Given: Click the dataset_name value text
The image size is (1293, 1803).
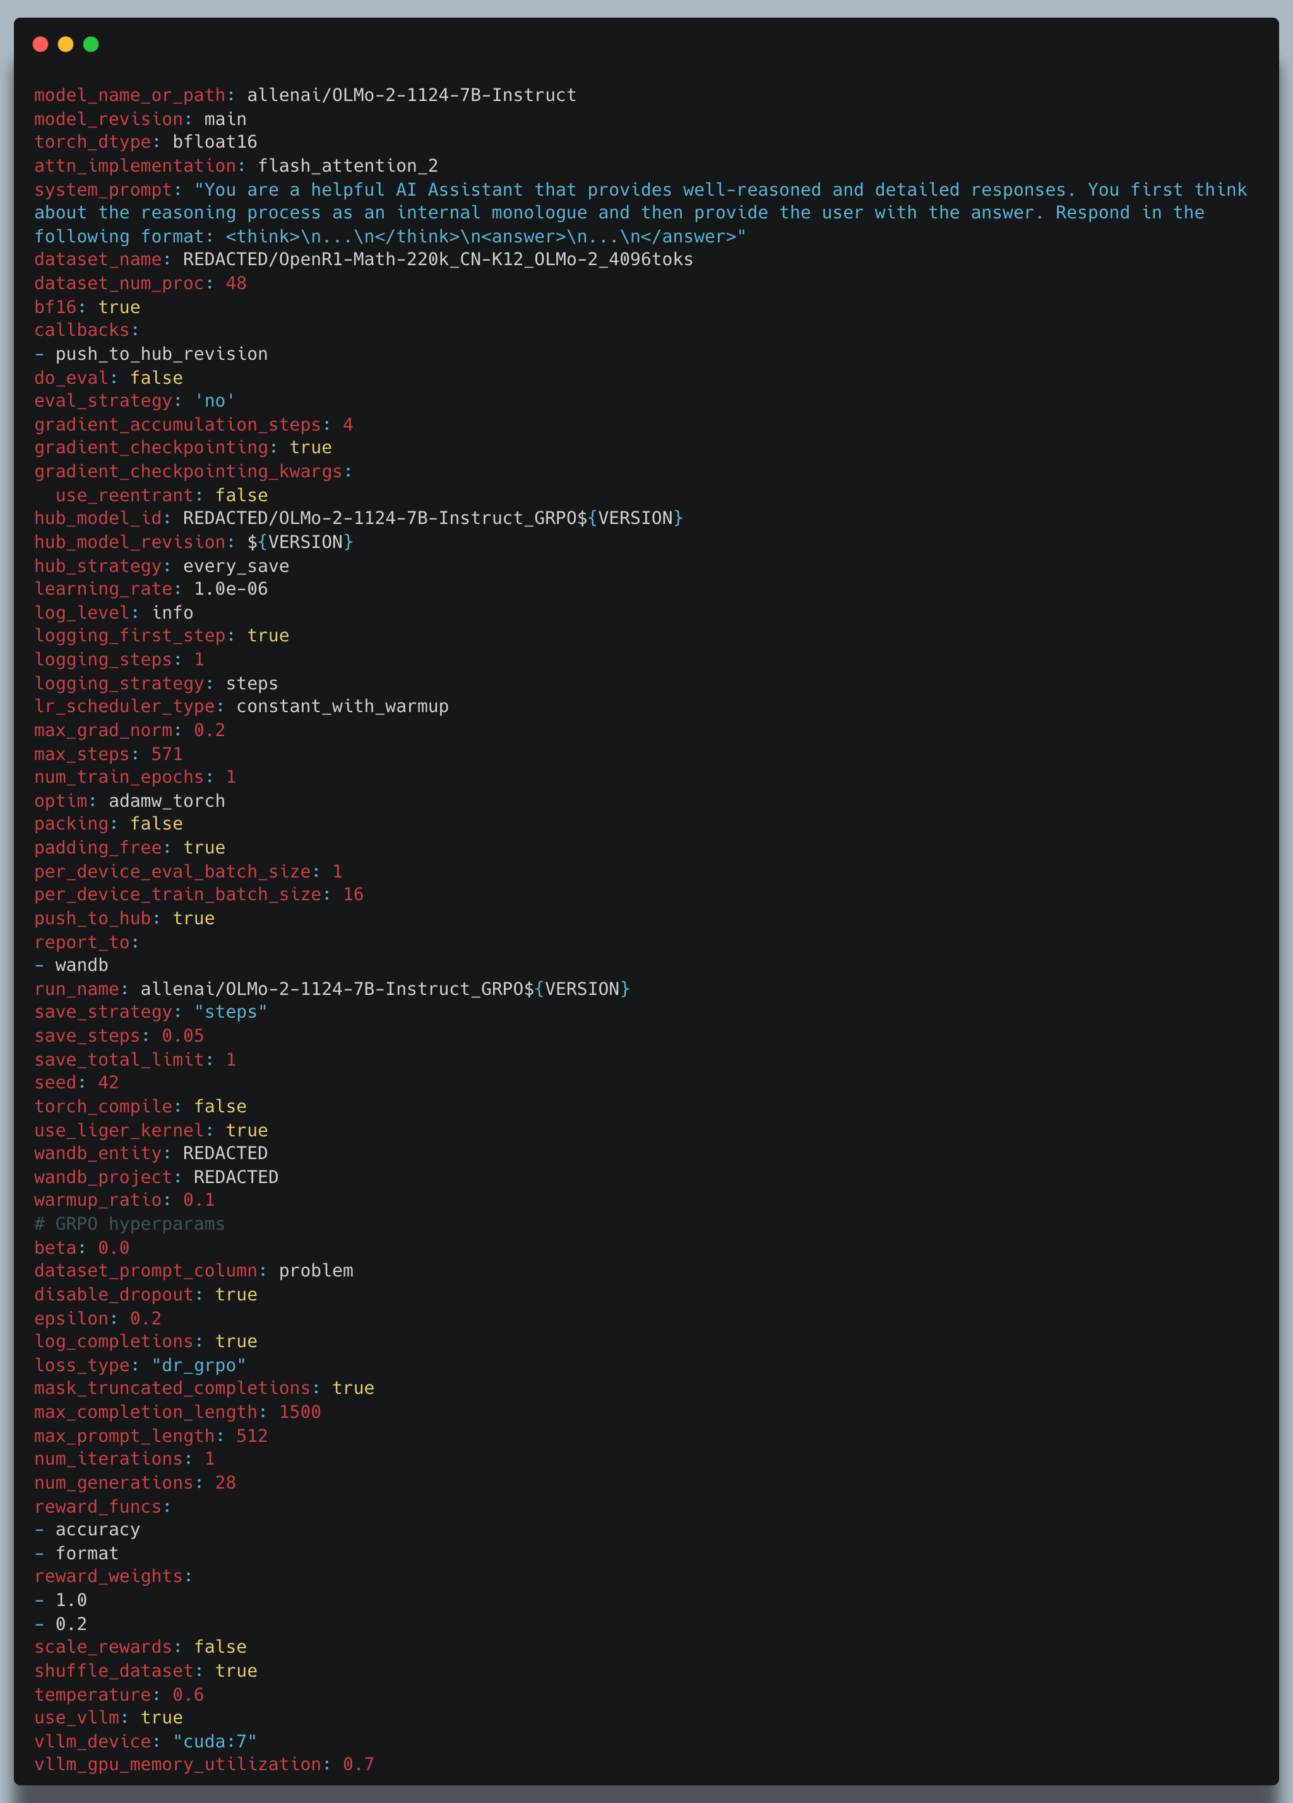Looking at the screenshot, I should [x=438, y=260].
